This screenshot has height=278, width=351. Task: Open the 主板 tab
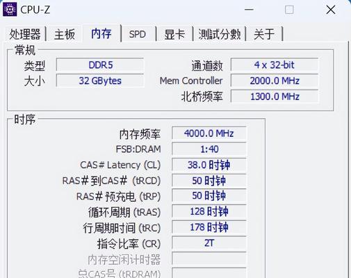65,34
